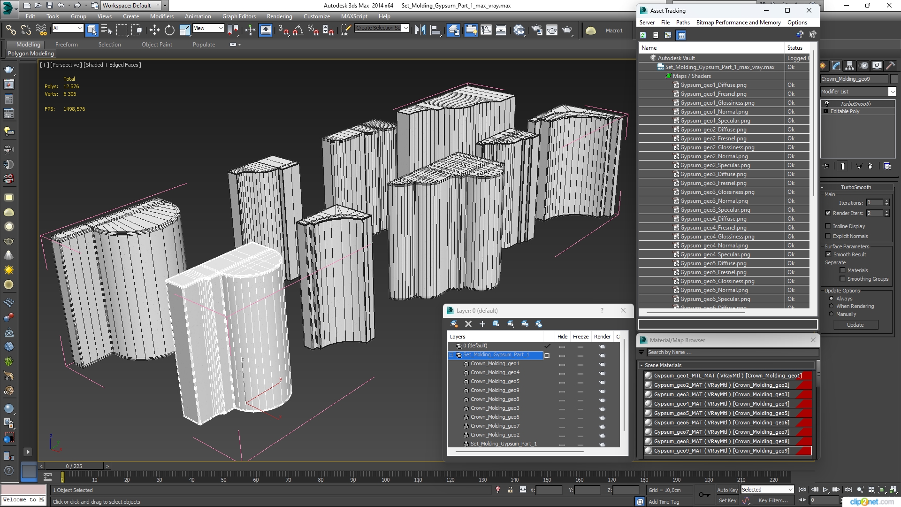Switch to the Freeform ribbon tab
This screenshot has height=507, width=901.
[67, 45]
